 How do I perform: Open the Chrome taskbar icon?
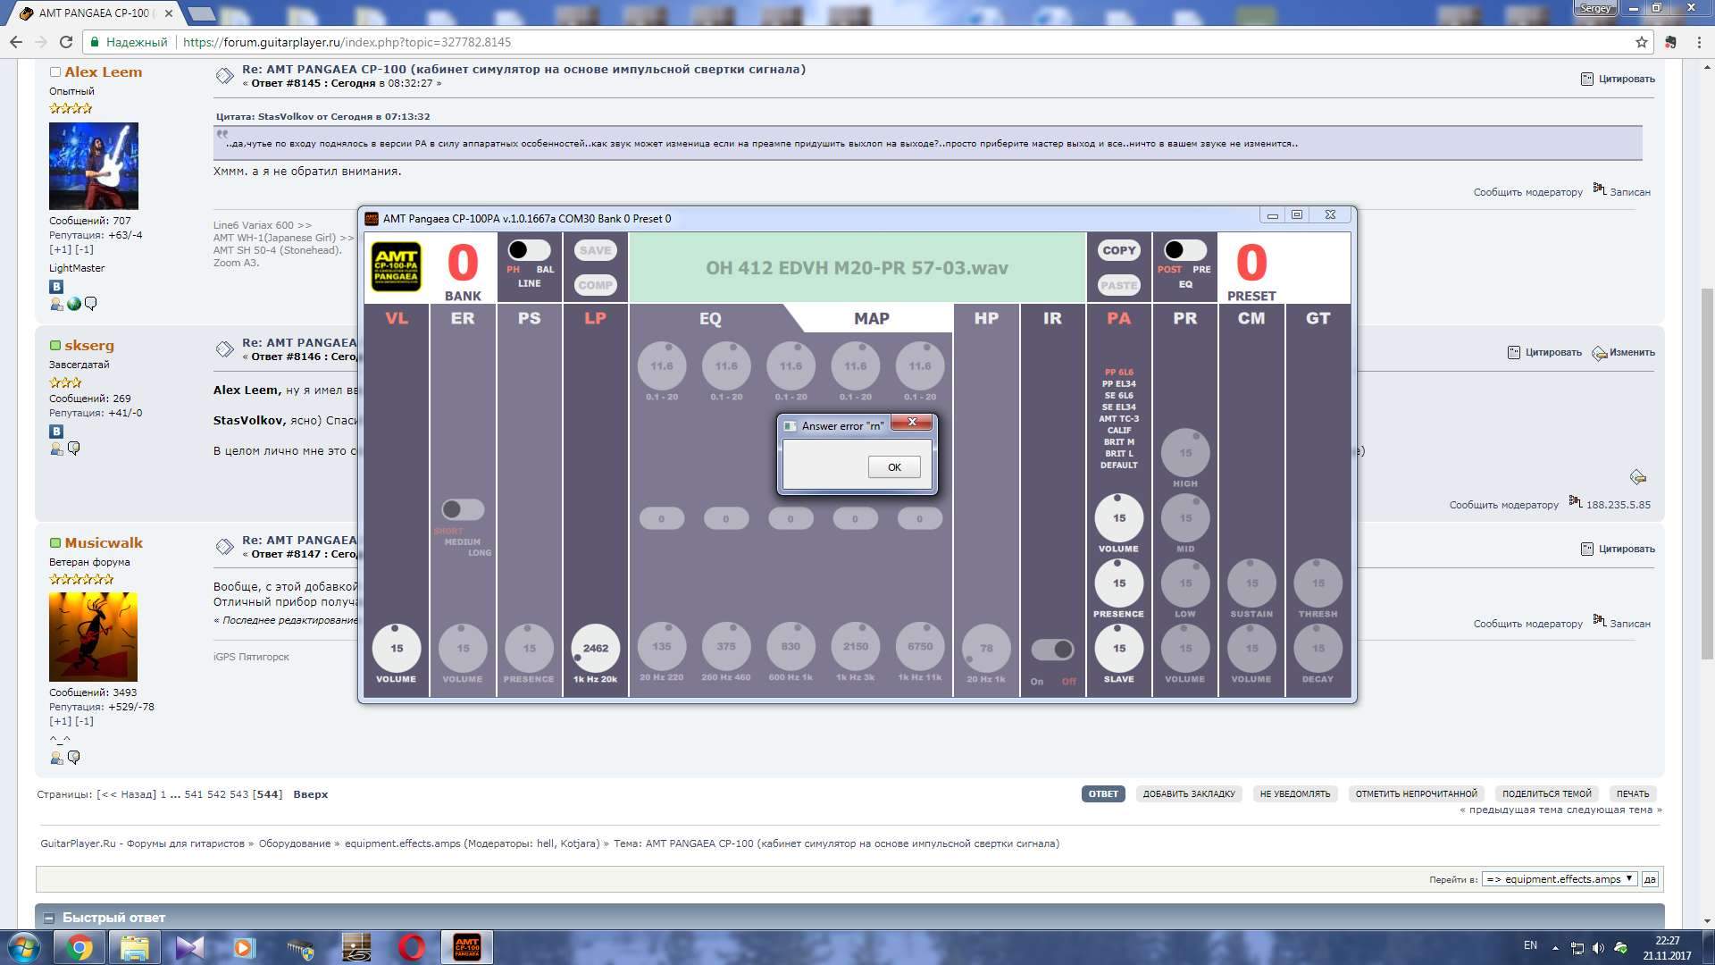coord(79,947)
